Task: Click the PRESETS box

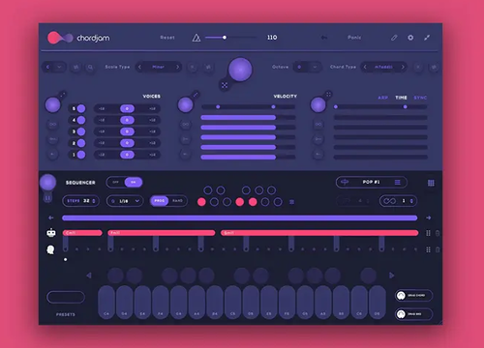Action: pos(66,297)
